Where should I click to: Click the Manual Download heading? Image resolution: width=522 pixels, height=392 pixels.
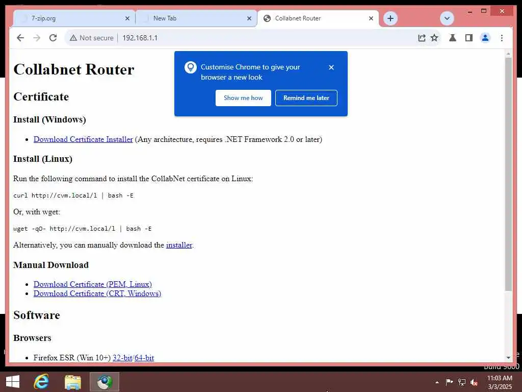pos(51,265)
